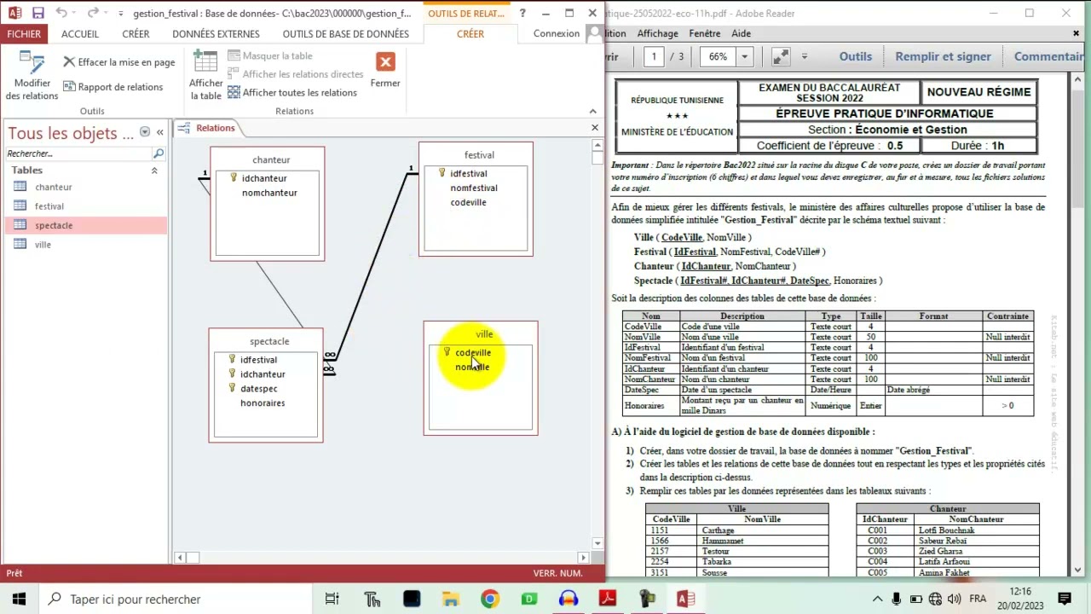This screenshot has width=1091, height=614.
Task: Open the Quick Access Toolbar customize dropdown
Action: tap(121, 14)
